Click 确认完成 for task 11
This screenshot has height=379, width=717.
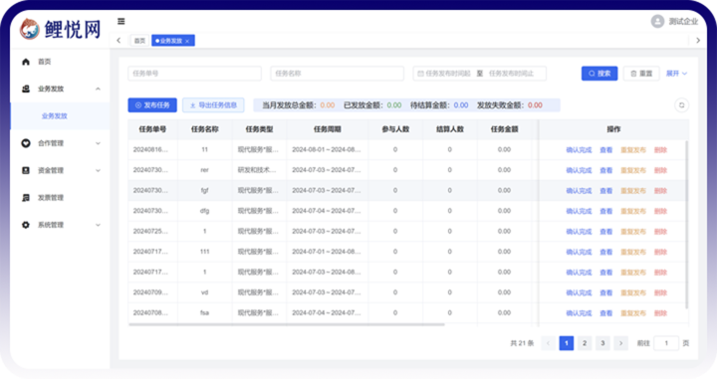tap(579, 150)
